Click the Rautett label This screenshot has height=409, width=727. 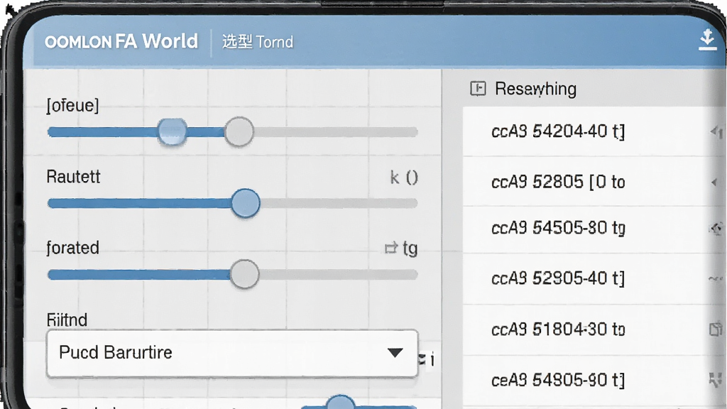pos(73,177)
